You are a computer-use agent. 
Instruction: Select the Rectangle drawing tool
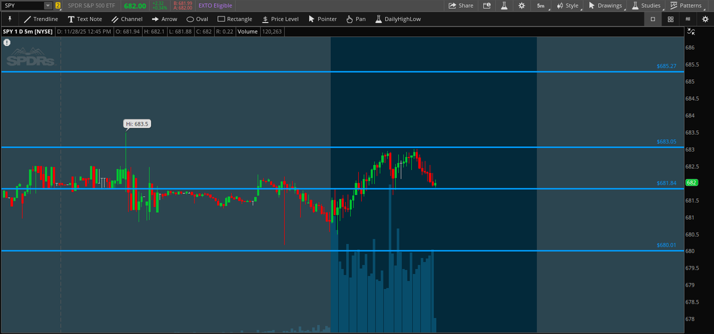click(234, 19)
